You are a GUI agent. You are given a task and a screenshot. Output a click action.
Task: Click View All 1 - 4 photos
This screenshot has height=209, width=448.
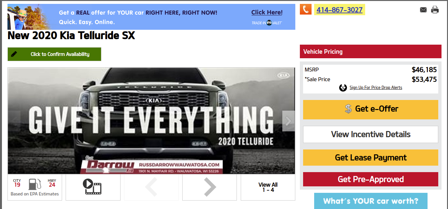coord(268,187)
